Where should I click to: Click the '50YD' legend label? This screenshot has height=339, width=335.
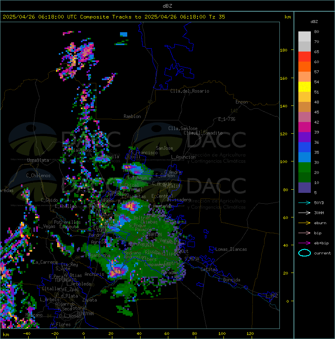click(319, 203)
